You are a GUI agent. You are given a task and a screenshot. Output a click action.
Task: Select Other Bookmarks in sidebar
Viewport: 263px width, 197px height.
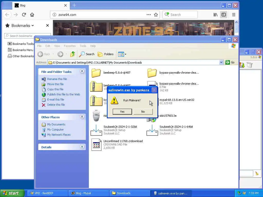tap(21, 56)
